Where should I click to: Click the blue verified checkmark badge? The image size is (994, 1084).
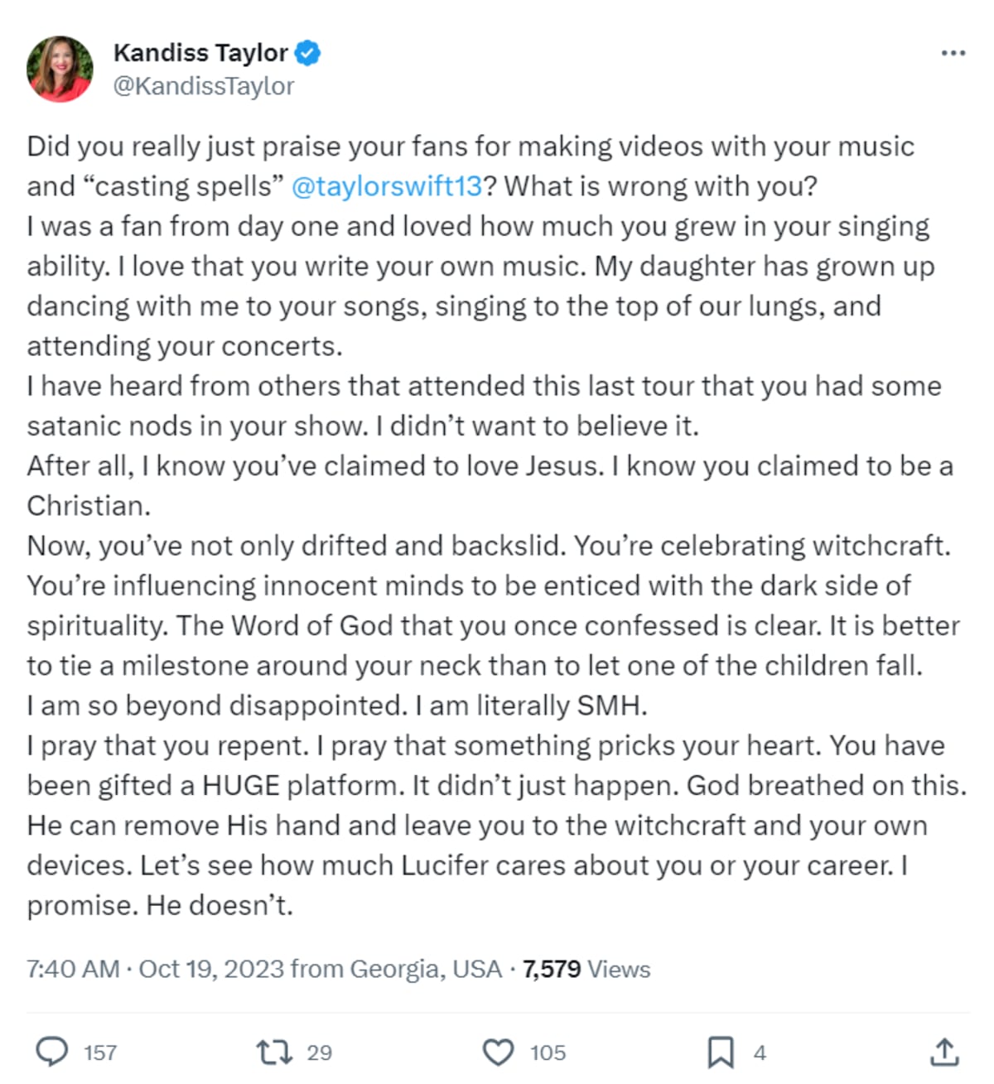tap(308, 53)
